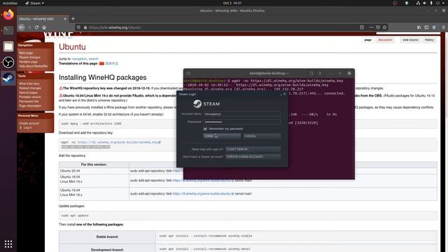Click the power icon in the top bar
448x252 pixels.
pos(437,3)
